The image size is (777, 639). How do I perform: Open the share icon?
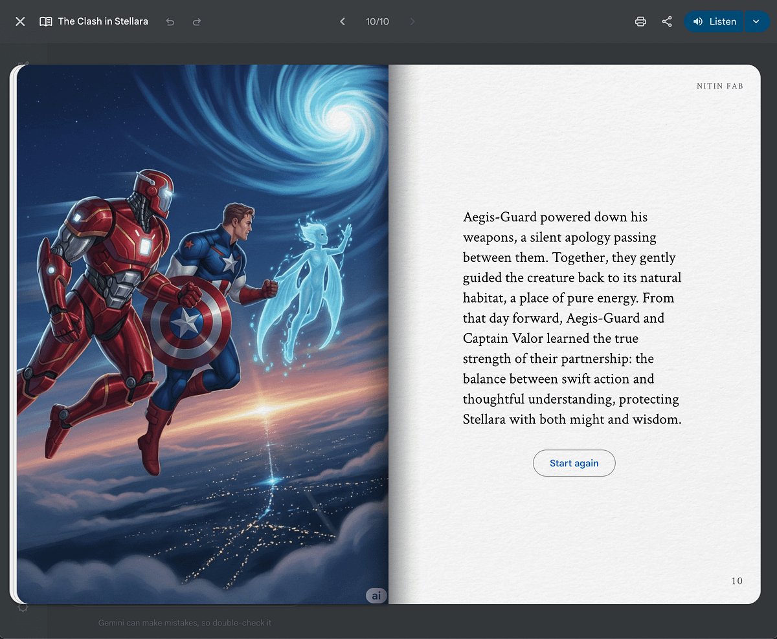click(x=667, y=21)
